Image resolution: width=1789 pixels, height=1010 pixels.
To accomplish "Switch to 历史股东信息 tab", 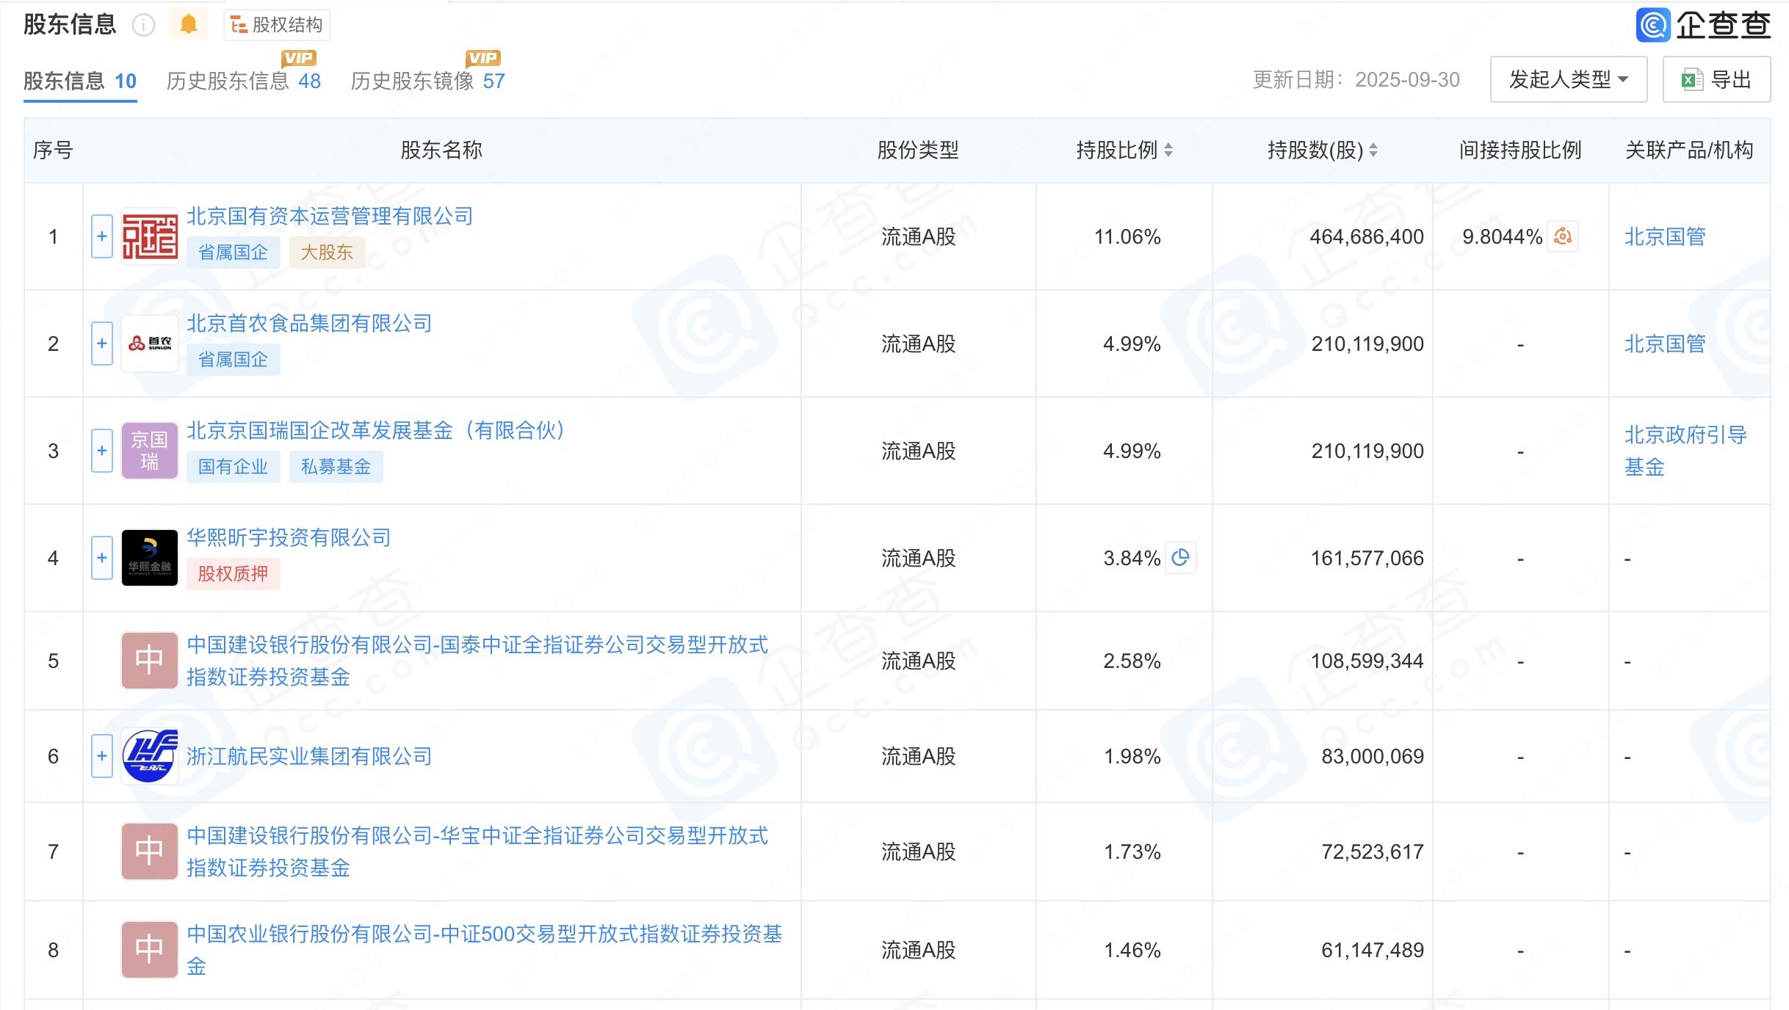I will click(243, 81).
